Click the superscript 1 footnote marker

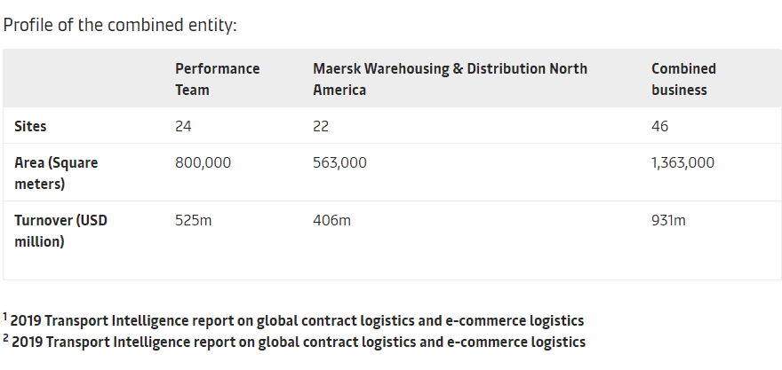coord(5,317)
